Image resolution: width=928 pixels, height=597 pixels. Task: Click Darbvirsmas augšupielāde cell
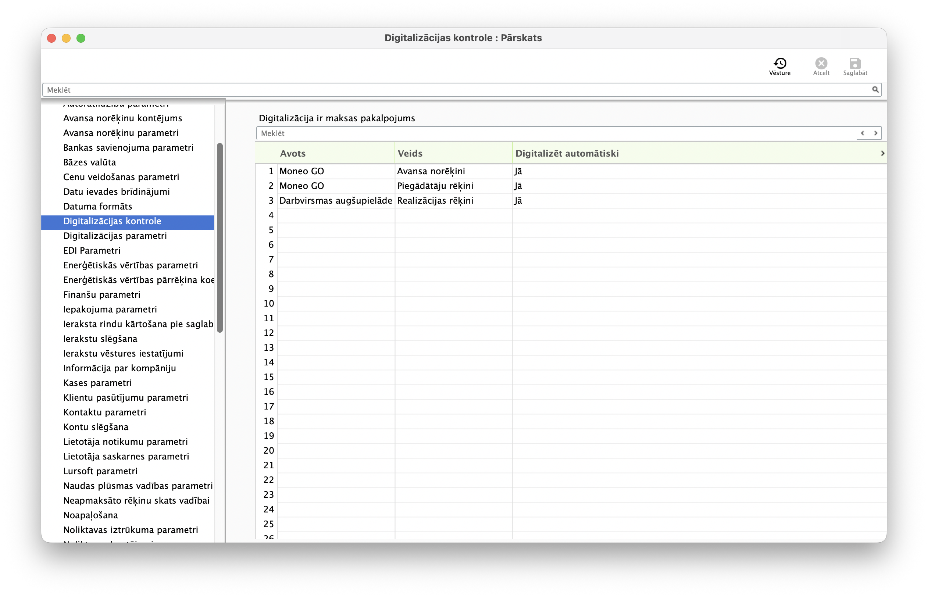click(336, 200)
